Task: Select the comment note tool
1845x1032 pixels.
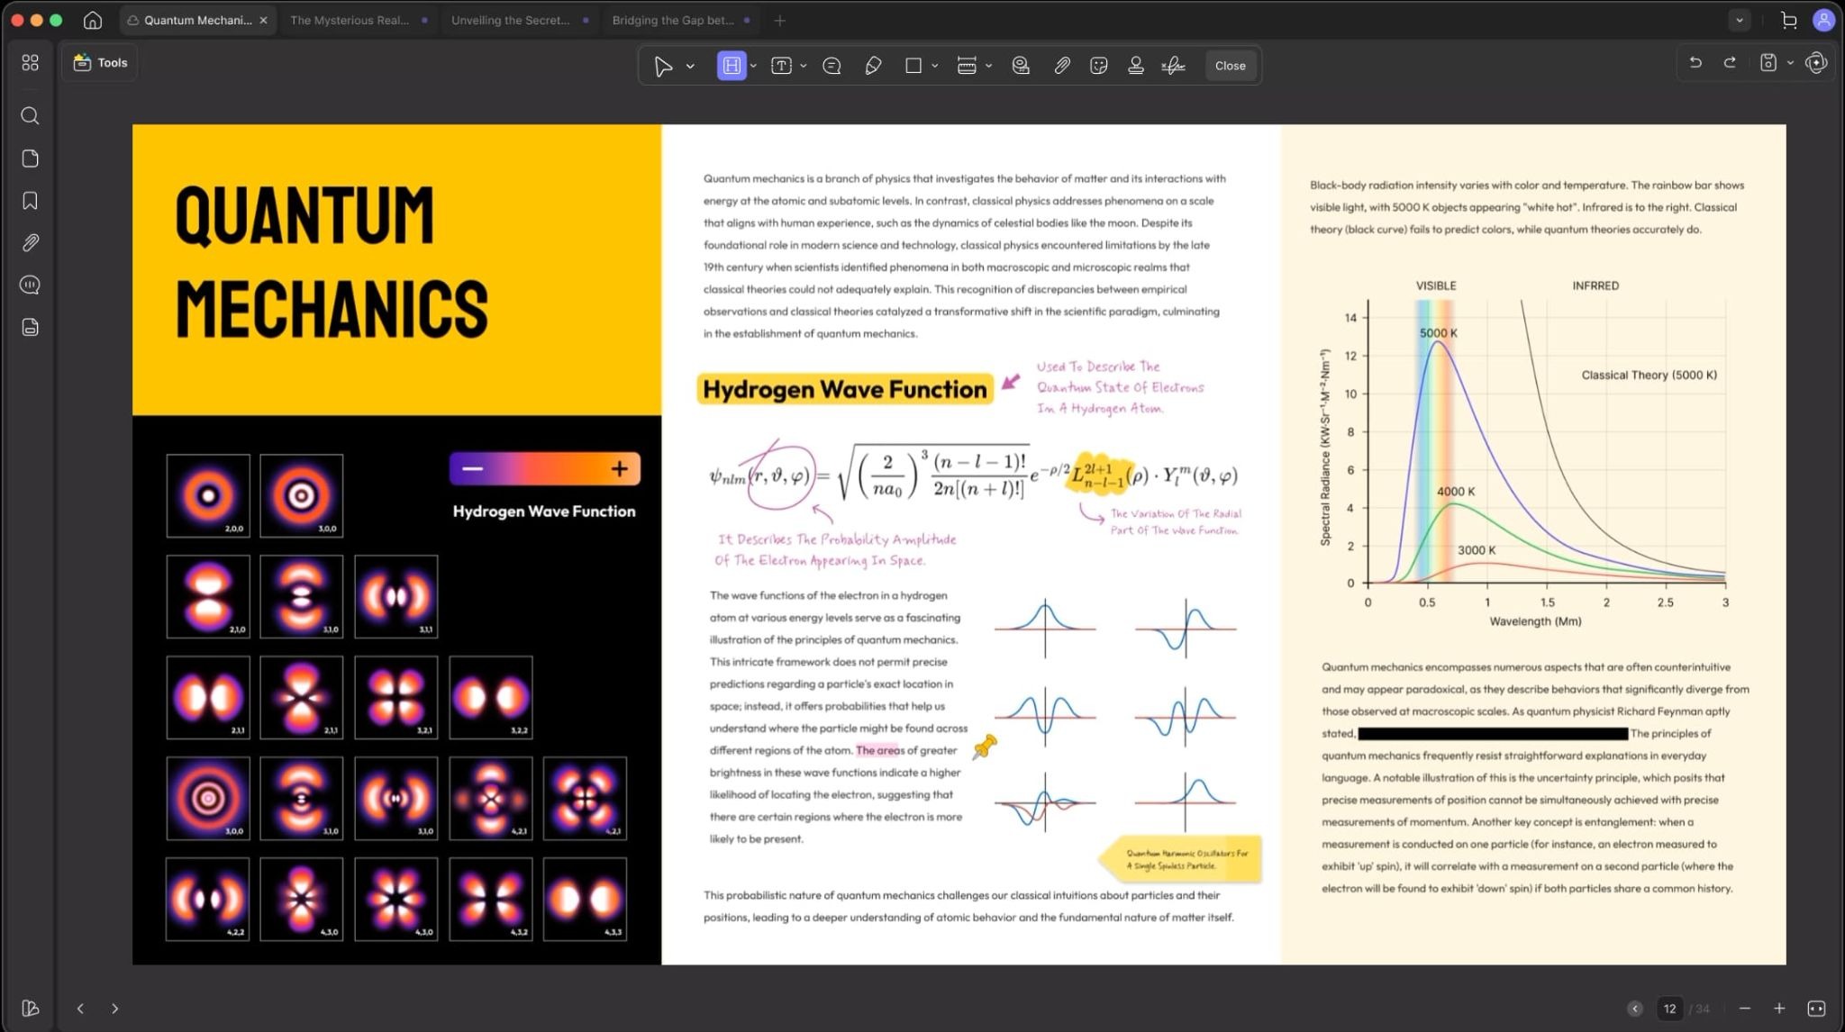Action: pyautogui.click(x=832, y=66)
